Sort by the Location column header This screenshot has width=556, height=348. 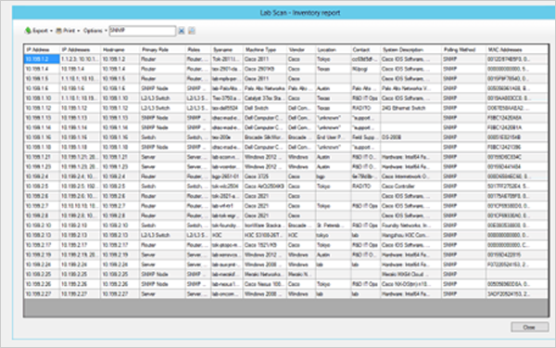pyautogui.click(x=333, y=50)
